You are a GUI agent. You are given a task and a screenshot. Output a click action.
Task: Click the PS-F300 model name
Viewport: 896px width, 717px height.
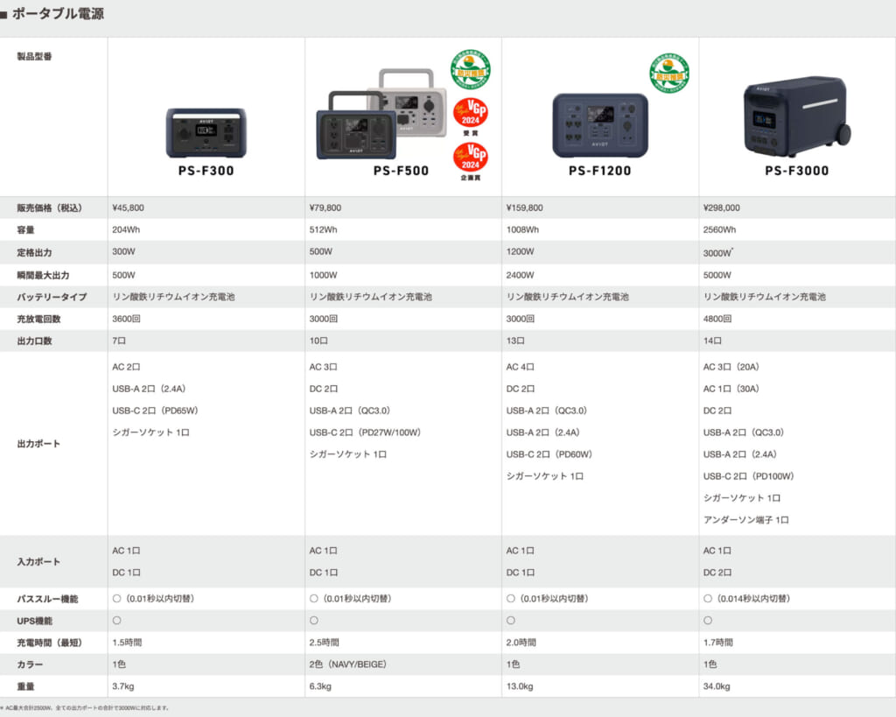[x=206, y=171]
